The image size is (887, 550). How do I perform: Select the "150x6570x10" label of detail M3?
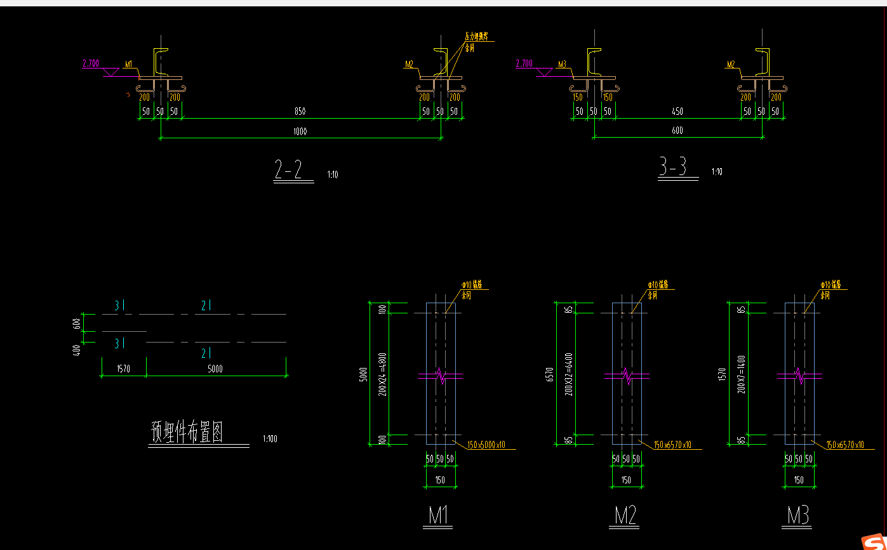click(845, 445)
